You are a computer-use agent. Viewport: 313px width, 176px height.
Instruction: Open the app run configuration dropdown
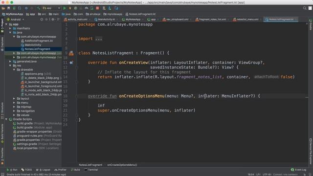(x=51, y=8)
